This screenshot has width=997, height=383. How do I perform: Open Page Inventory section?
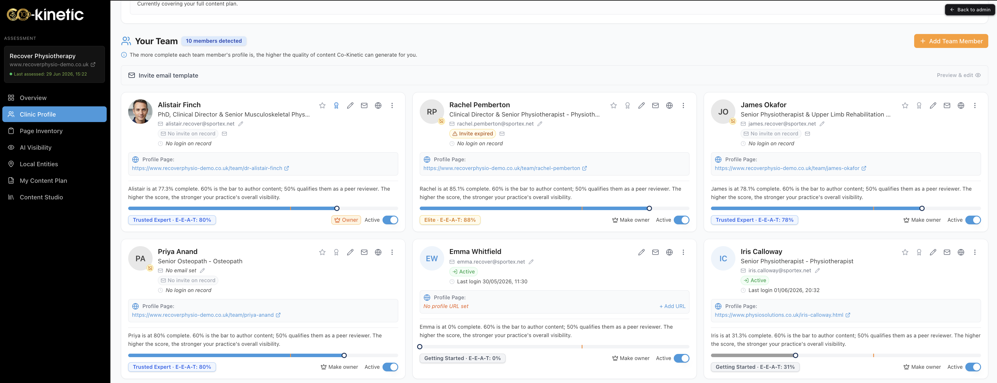coord(55,131)
